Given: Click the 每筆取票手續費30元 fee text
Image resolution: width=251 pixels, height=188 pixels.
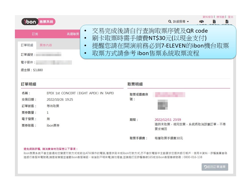Looking at the screenshot, I should pos(169,138).
